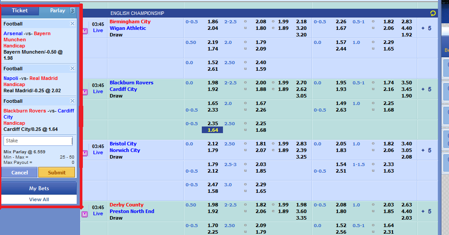Viewport: 449px width, 235px height.
Task: Open Preston North End team link
Action: click(132, 212)
